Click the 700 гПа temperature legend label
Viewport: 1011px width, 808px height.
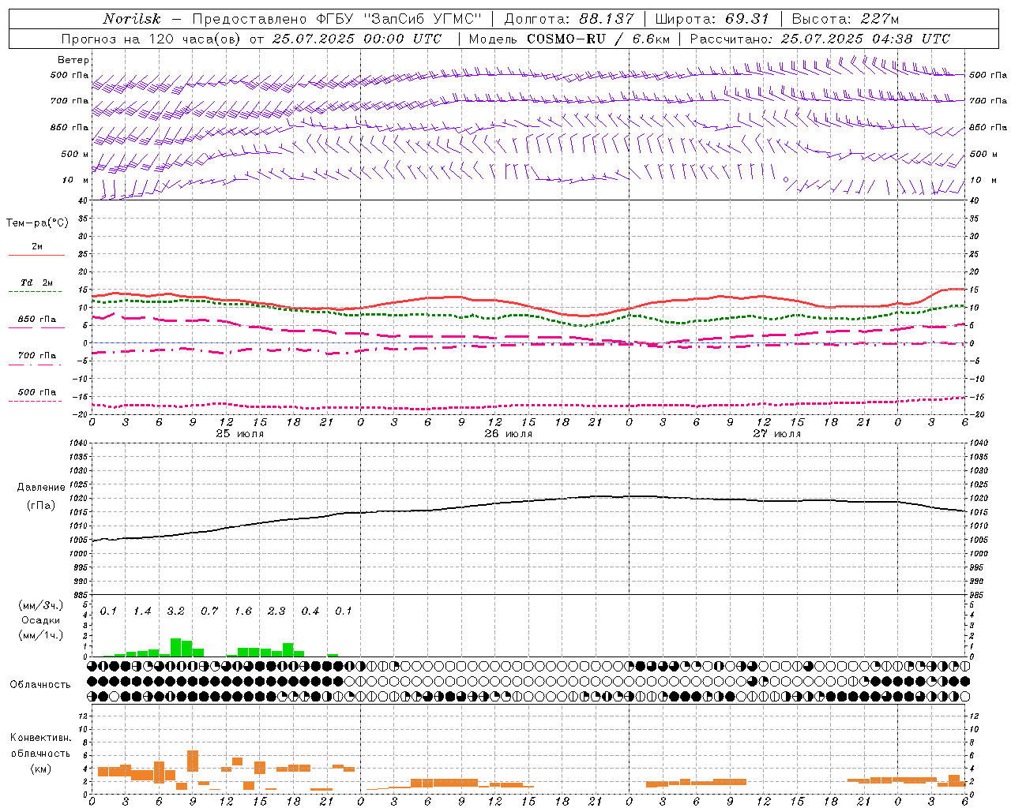coord(37,356)
